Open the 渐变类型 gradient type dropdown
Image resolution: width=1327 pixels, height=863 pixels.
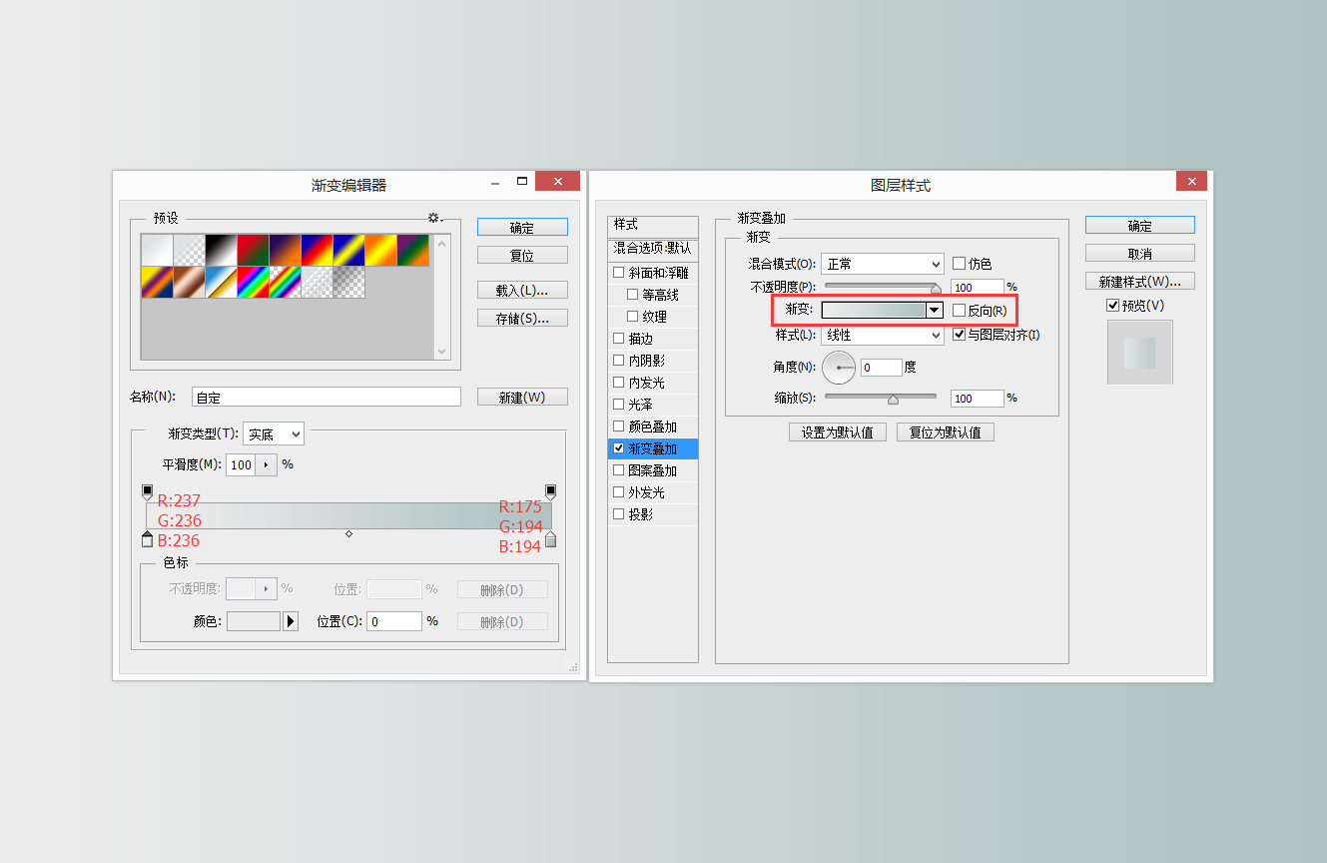click(x=274, y=433)
